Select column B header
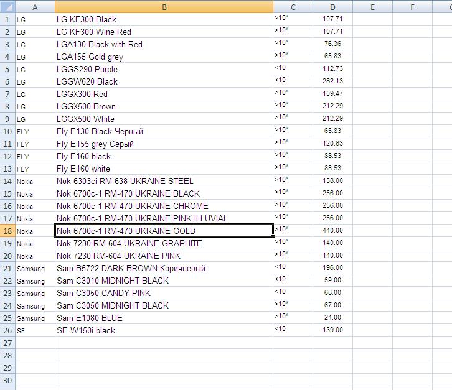Image resolution: width=452 pixels, height=390 pixels. click(164, 7)
